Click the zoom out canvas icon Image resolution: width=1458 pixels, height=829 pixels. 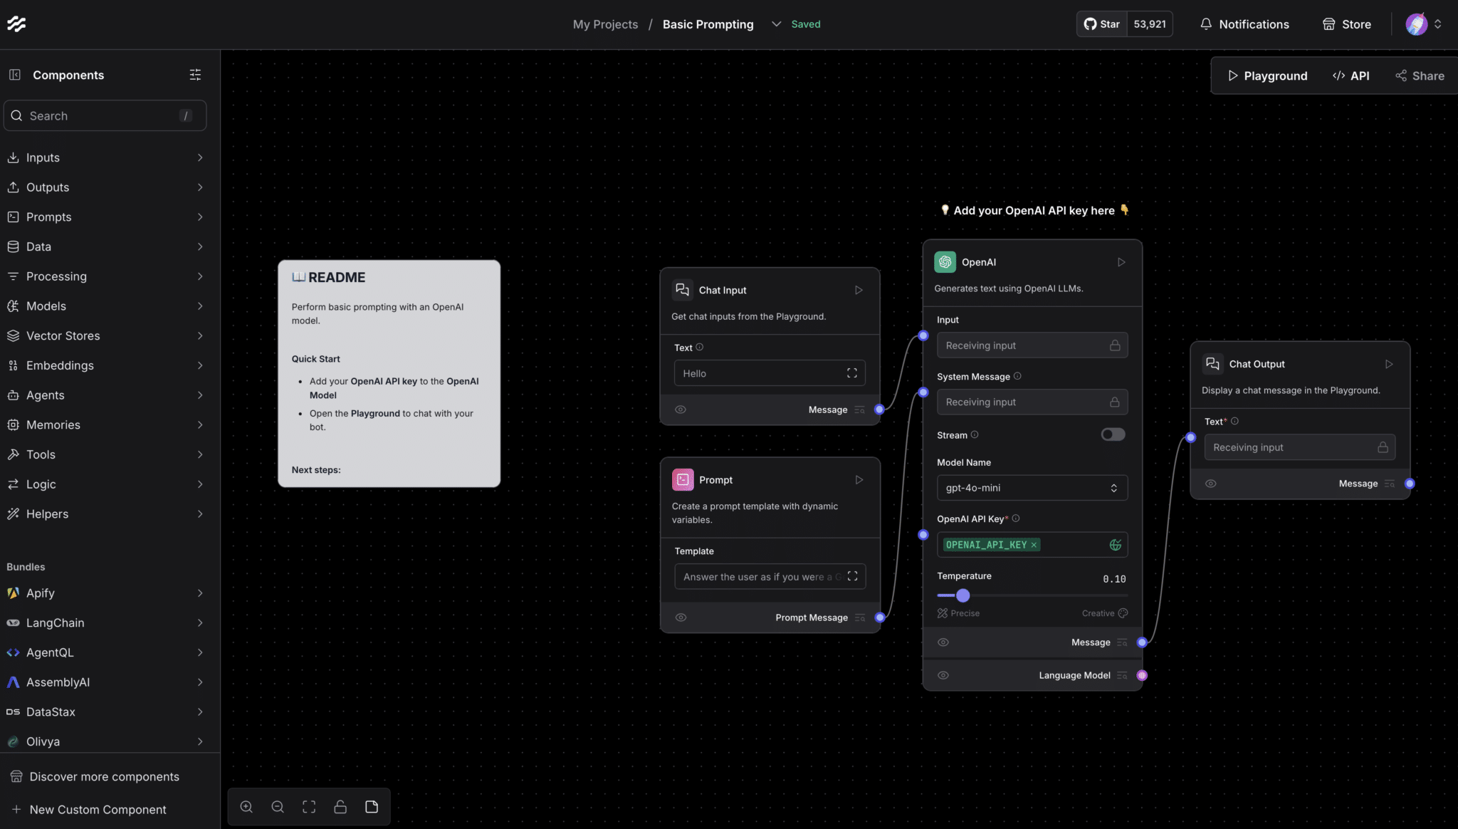[278, 807]
